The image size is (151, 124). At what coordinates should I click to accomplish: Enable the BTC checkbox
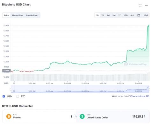pos(18,96)
